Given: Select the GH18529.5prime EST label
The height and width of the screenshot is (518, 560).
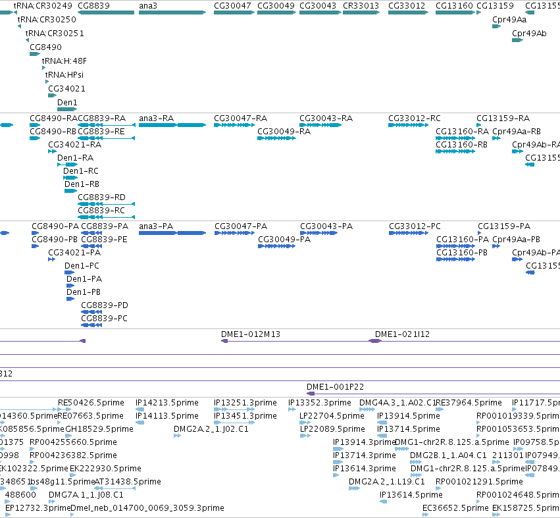Looking at the screenshot, I should click(x=99, y=429).
